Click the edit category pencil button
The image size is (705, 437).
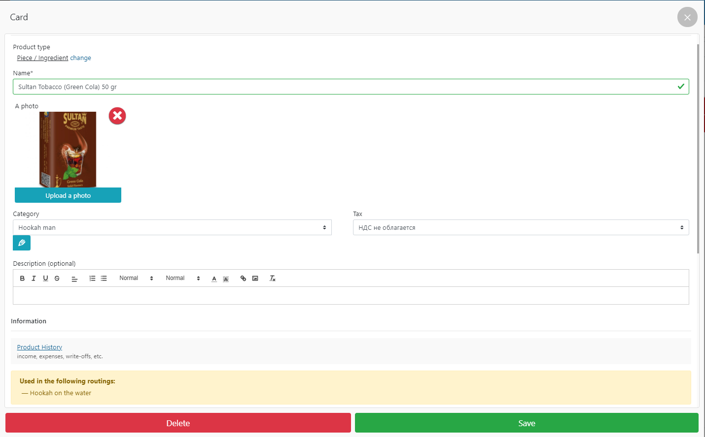pos(22,243)
